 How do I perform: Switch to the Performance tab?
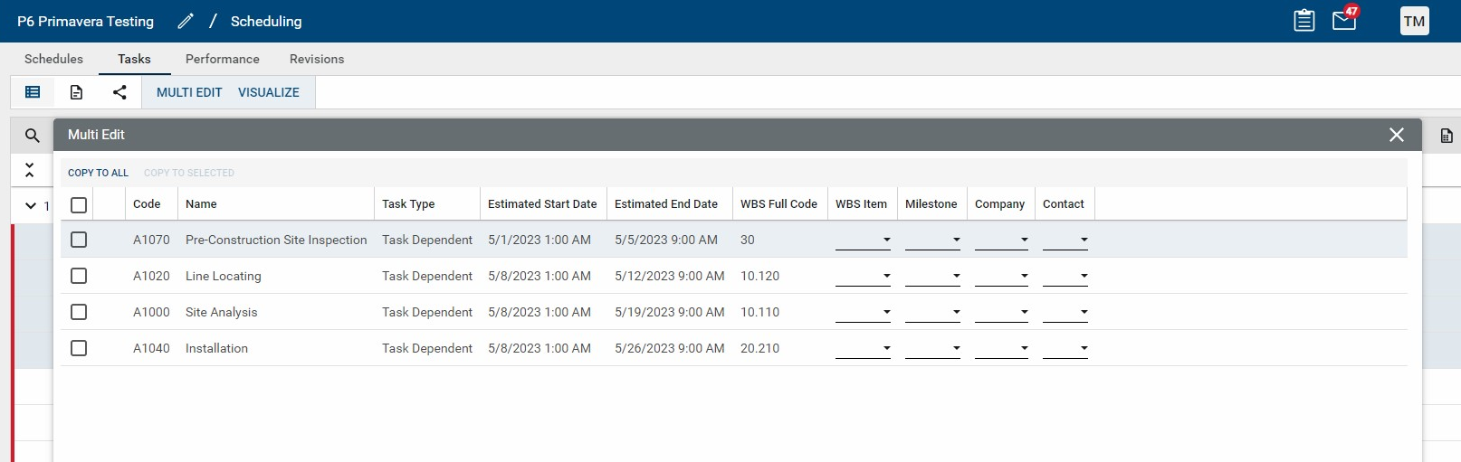pos(222,59)
